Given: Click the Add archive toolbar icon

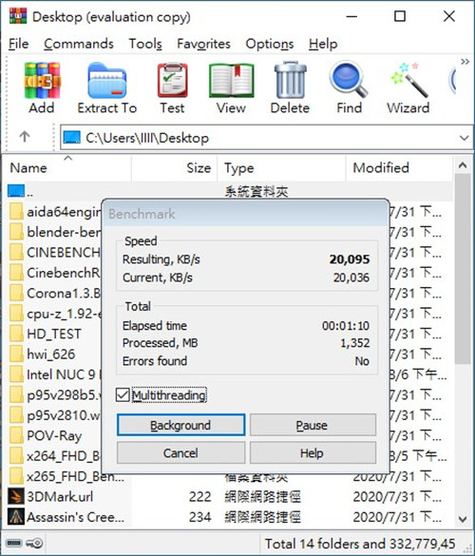Looking at the screenshot, I should [x=42, y=81].
